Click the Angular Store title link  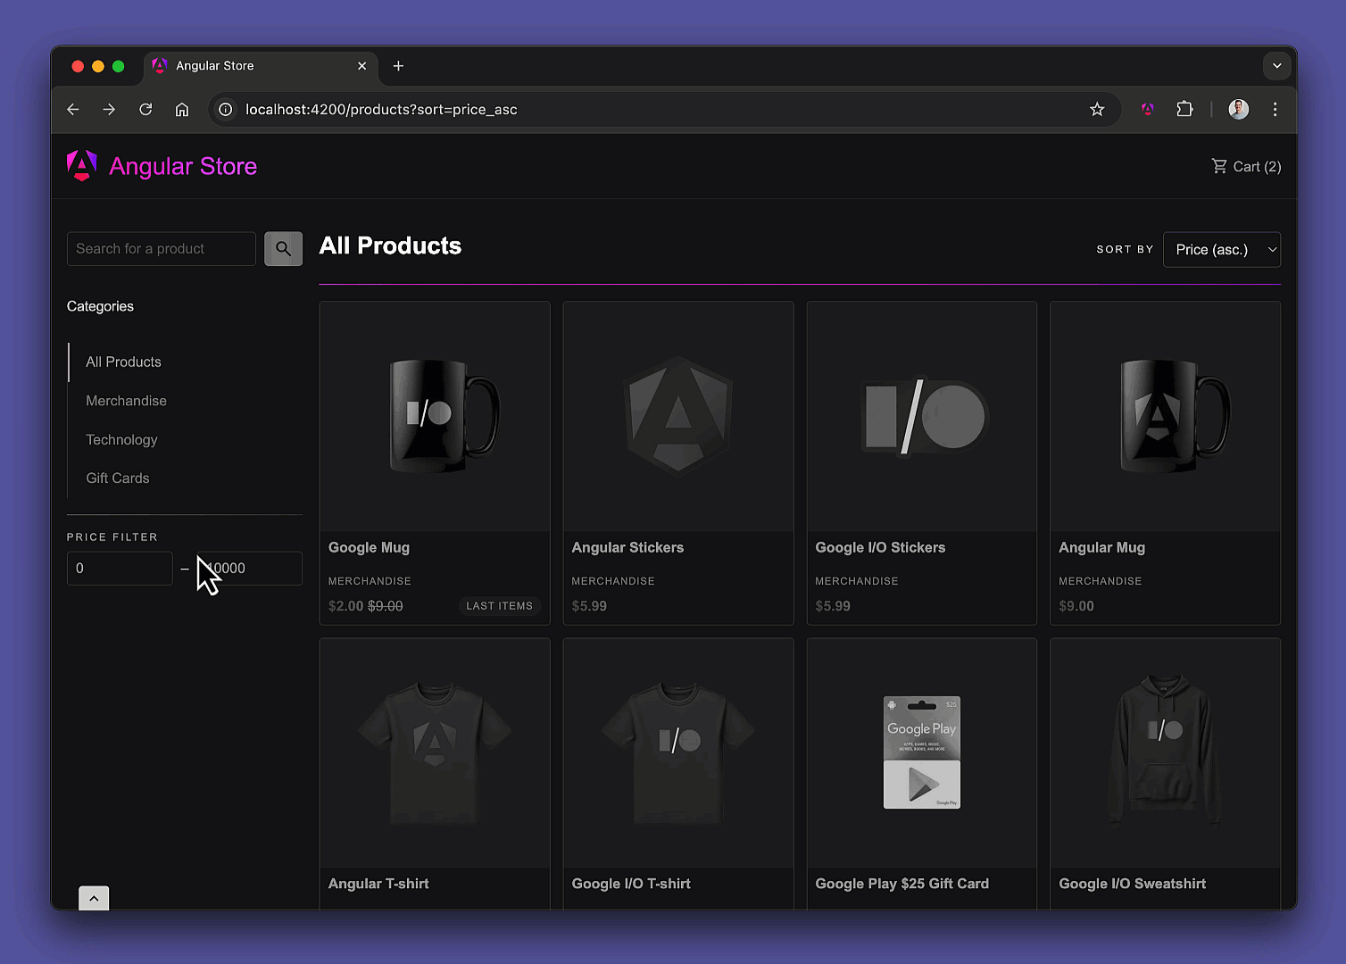tap(183, 166)
